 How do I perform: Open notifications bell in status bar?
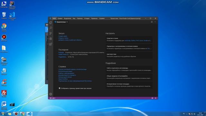tap(155, 98)
